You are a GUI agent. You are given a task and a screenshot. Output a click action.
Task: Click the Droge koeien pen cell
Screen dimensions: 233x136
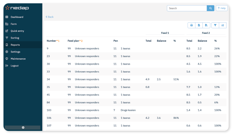128,110
